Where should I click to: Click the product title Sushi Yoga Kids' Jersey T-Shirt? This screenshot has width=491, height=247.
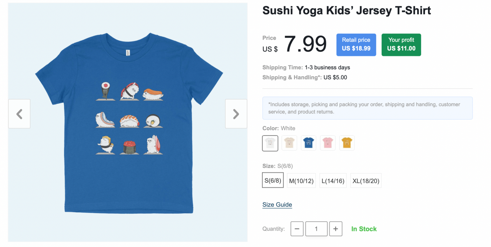(346, 10)
